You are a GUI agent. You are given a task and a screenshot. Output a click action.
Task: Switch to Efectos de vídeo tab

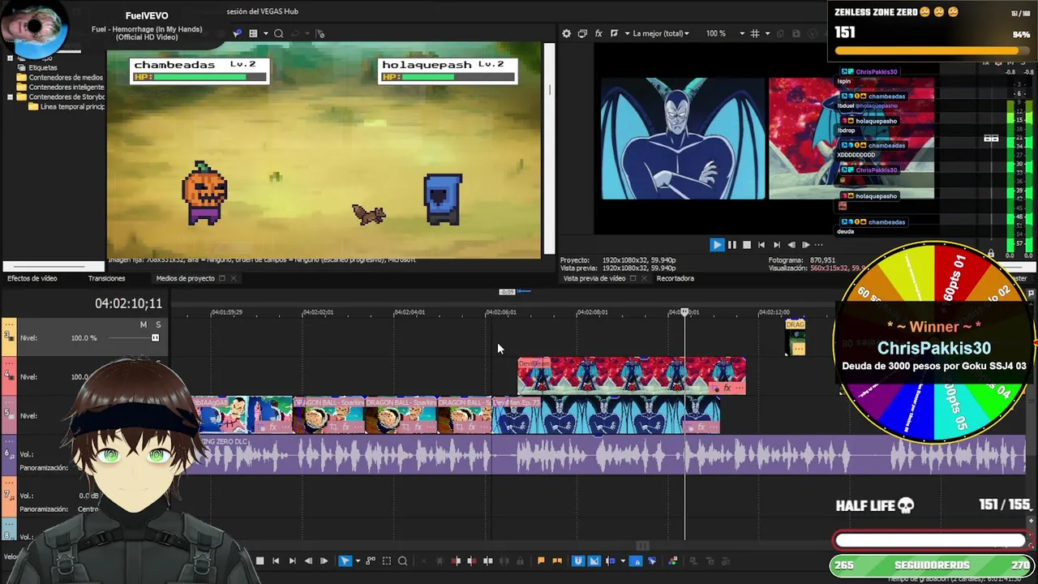pos(32,278)
